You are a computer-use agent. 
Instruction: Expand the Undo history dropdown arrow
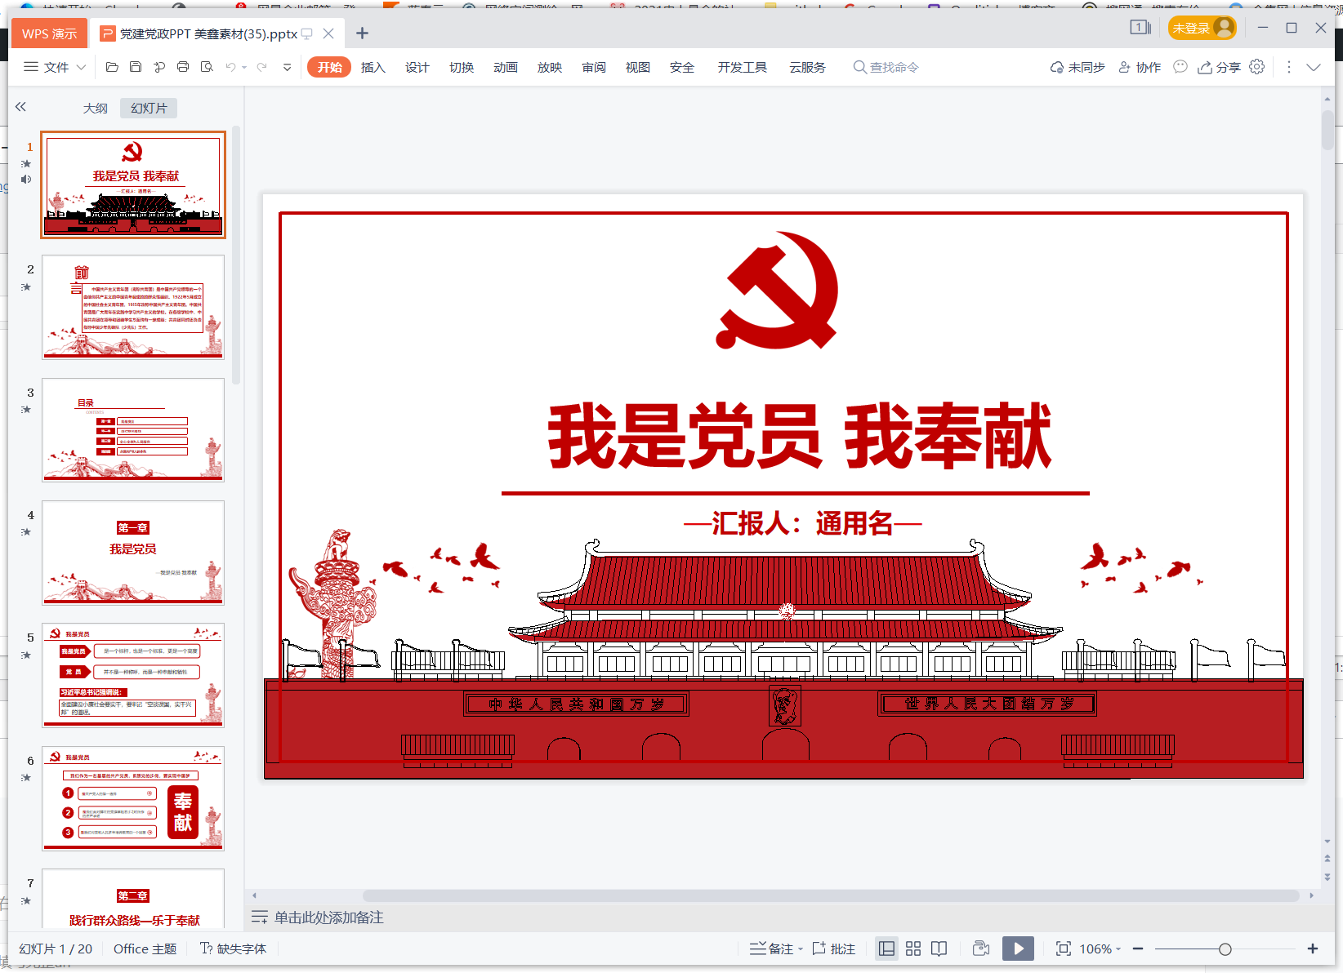[x=244, y=68]
